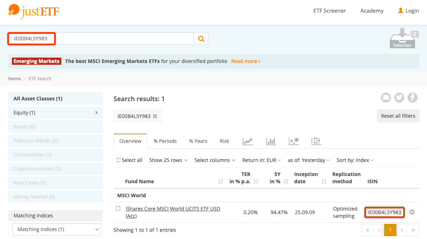Check the iShares Core MSCI World row checkbox
The height and width of the screenshot is (239, 427).
pos(118,208)
